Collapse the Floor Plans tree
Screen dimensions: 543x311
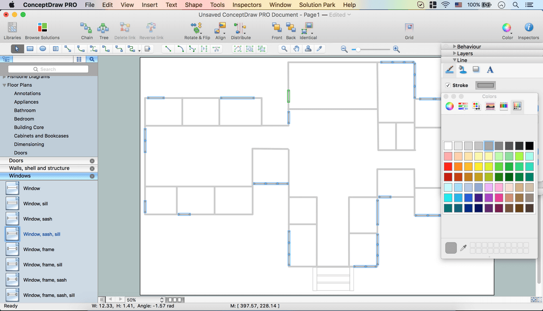tap(4, 85)
